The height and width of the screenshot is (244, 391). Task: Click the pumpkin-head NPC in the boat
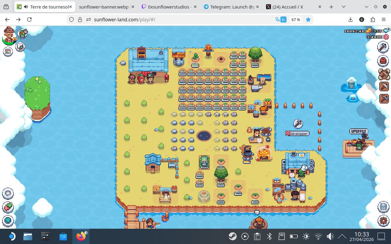(x=259, y=222)
